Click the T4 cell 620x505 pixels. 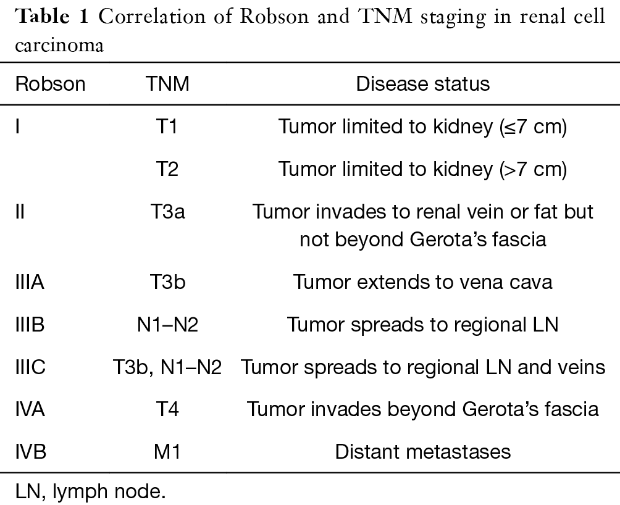167,409
